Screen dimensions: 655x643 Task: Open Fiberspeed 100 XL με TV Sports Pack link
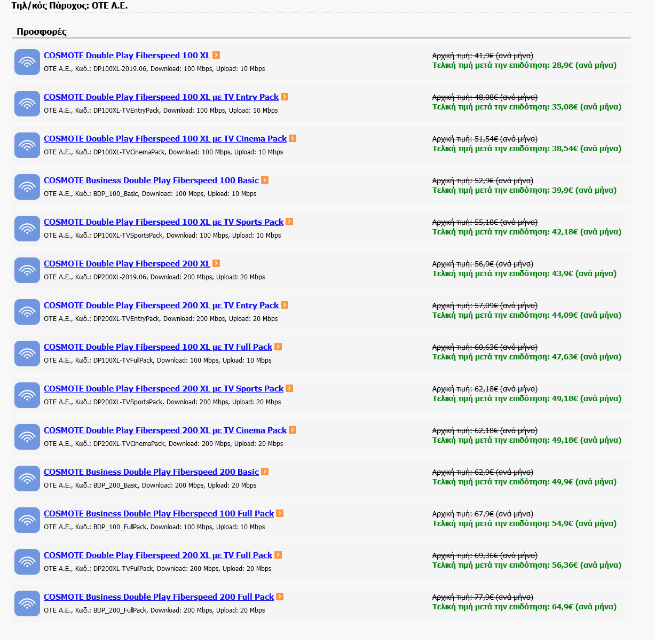tap(163, 222)
